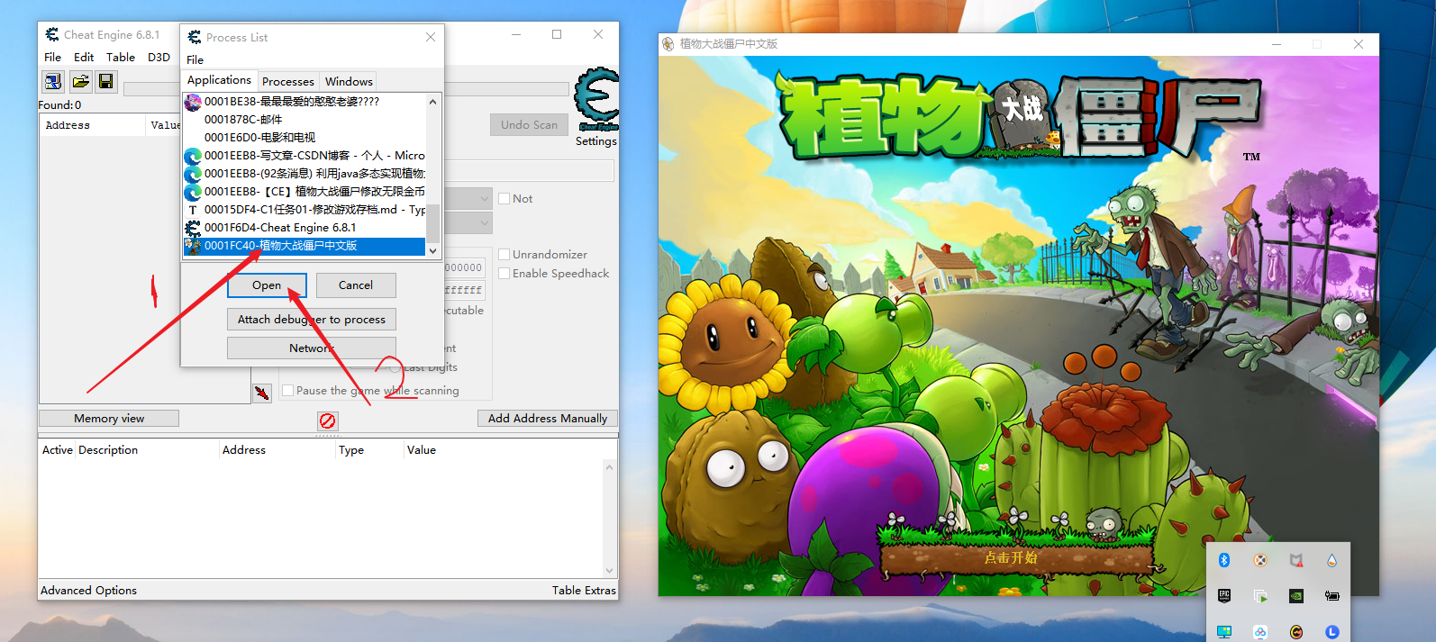The height and width of the screenshot is (642, 1436).
Task: Select 0001FC40-植物大战僵尸中文版 process
Action: [304, 246]
